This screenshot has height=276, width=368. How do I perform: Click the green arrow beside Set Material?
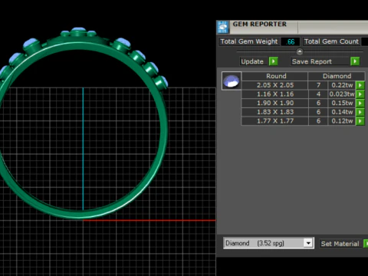pyautogui.click(x=366, y=244)
